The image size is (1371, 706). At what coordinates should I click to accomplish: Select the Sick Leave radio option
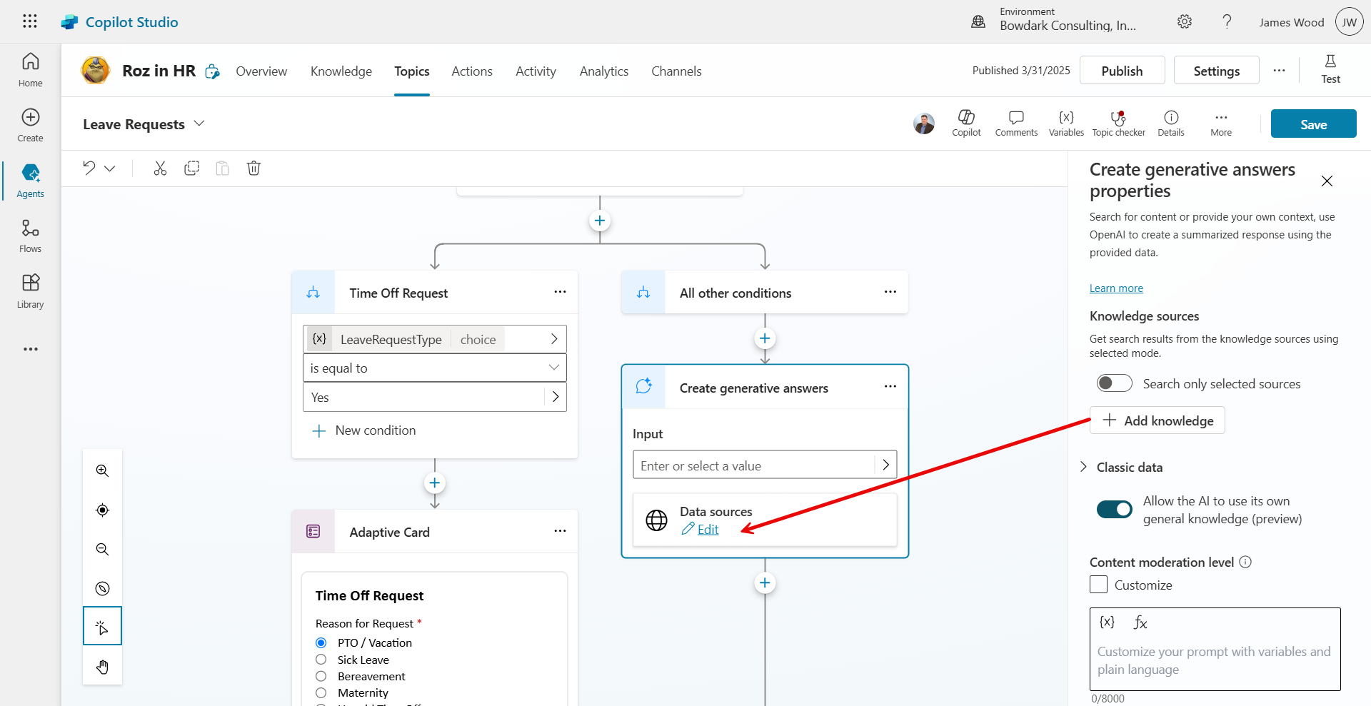pyautogui.click(x=321, y=660)
